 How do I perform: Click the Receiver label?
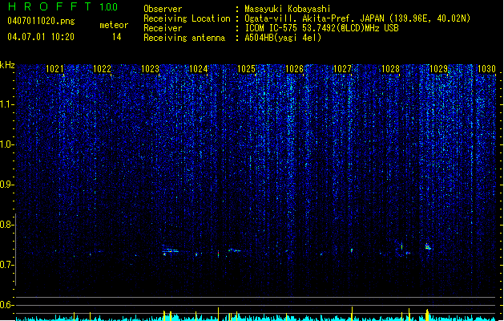tap(163, 28)
